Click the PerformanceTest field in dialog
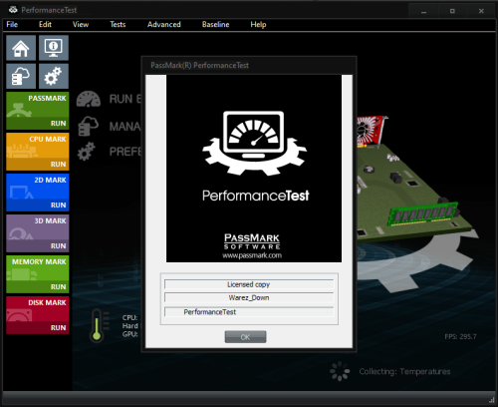This screenshot has width=498, height=407. [x=249, y=312]
